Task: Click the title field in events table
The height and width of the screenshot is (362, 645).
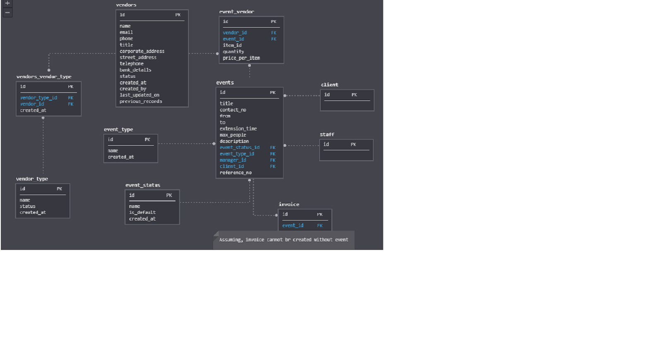Action: [x=226, y=103]
